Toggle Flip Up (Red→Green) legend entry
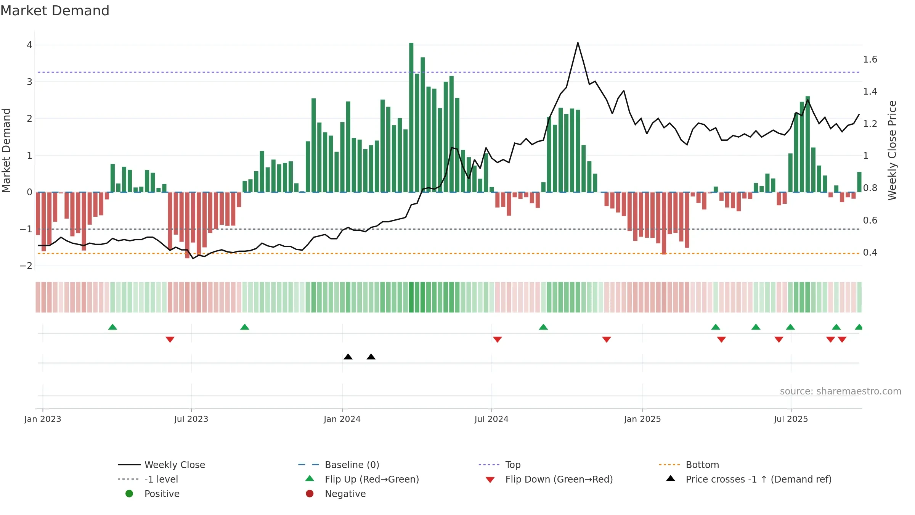This screenshot has height=515, width=915. coord(362,479)
